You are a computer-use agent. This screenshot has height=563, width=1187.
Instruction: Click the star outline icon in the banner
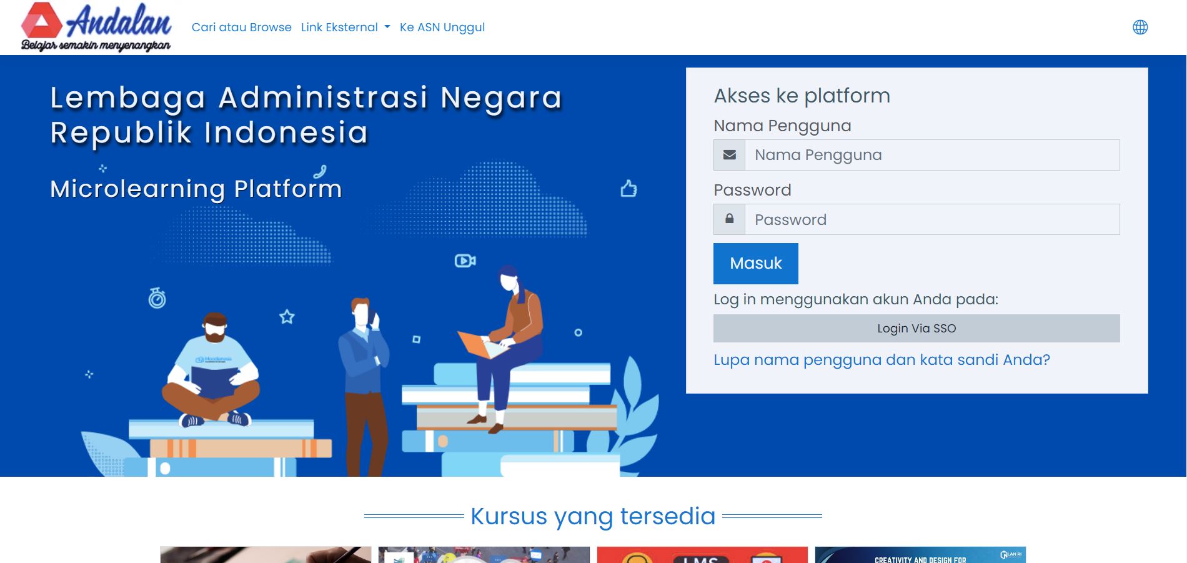point(287,317)
